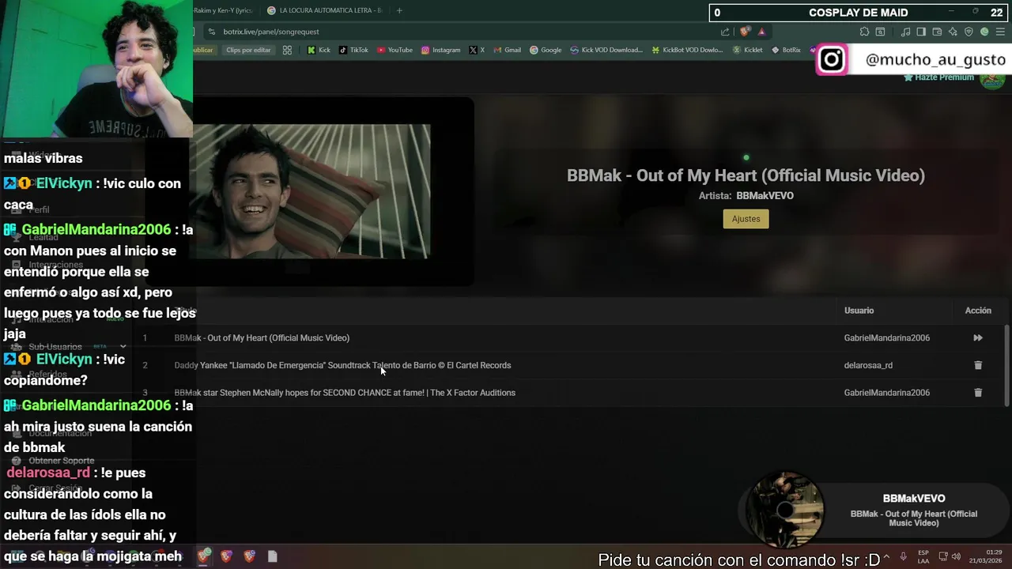Click the address bar botrix.live URL

coord(271,32)
